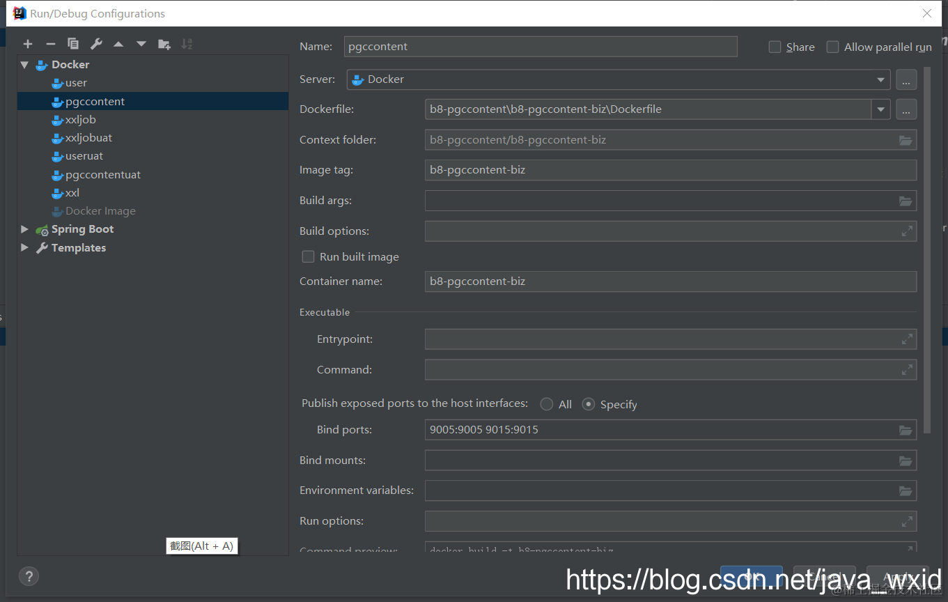Click Image tag input field
This screenshot has width=948, height=602.
(x=671, y=170)
